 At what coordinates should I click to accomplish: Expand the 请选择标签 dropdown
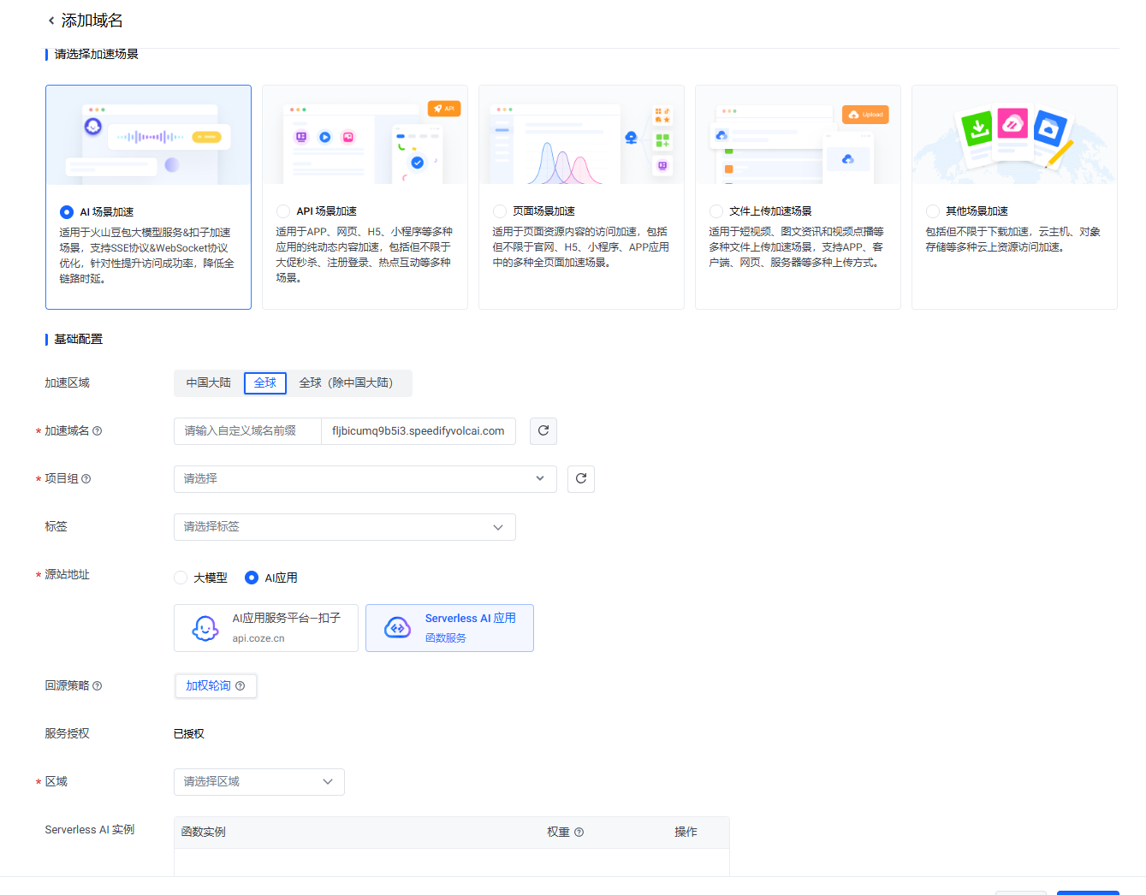344,527
